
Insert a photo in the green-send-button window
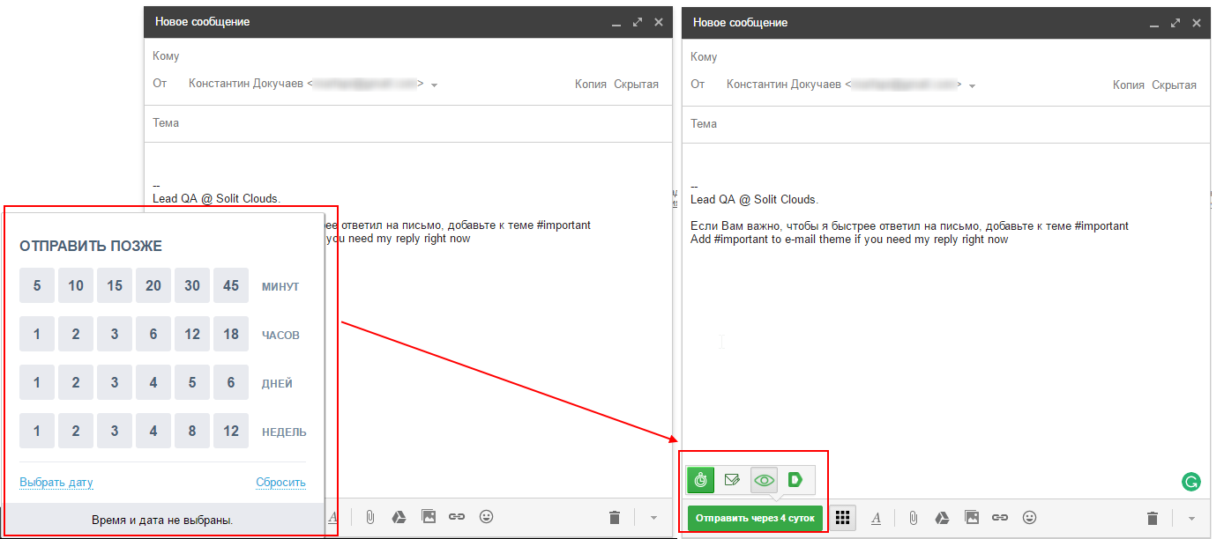[972, 518]
